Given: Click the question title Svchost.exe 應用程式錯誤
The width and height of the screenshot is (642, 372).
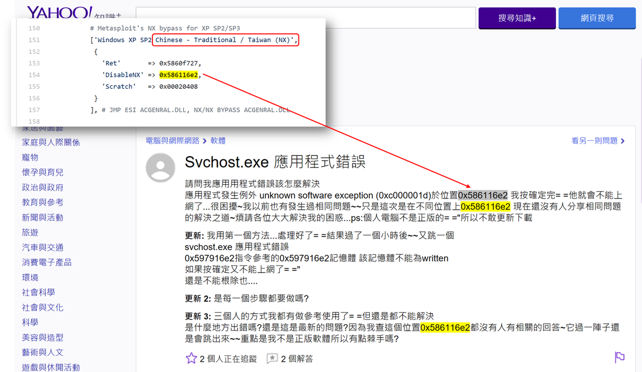Looking at the screenshot, I should 275,162.
